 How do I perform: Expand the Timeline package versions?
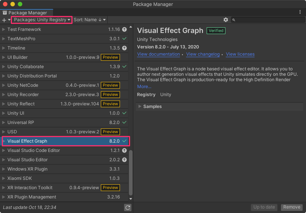[4, 48]
